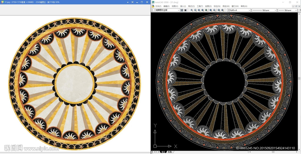Switch to the 布局1 layout tab
Image resolution: width=301 pixels, height=154 pixels.
tap(170, 152)
